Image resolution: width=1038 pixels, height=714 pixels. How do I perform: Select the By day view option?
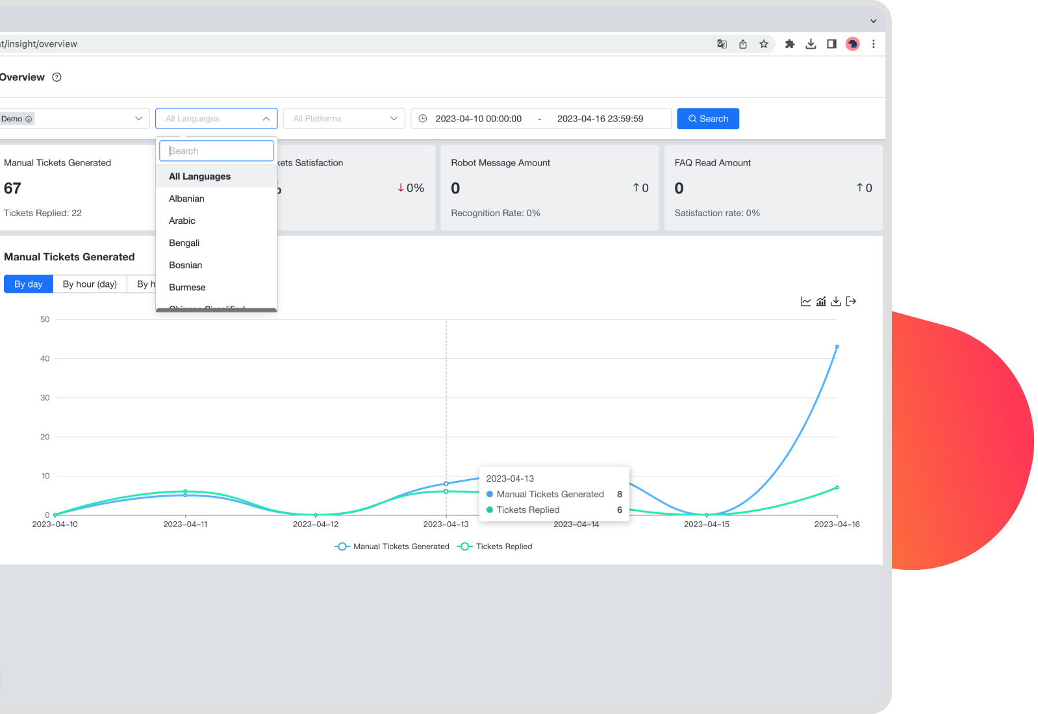click(x=29, y=284)
